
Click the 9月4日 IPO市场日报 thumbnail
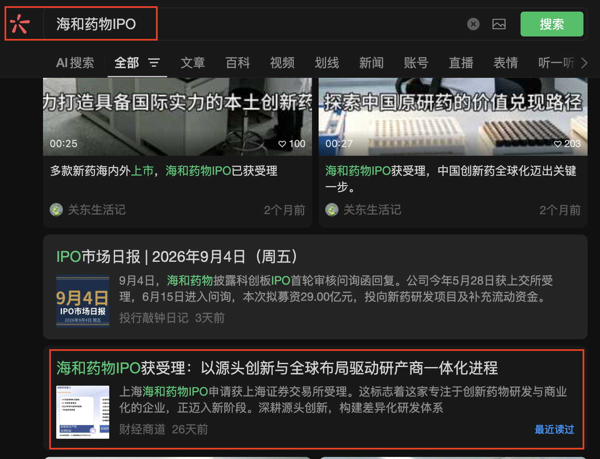[x=83, y=302]
